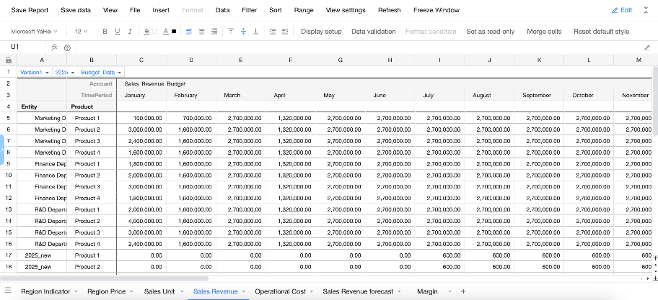The image size is (658, 300).
Task: Align cell text to the left
Action: [x=189, y=32]
